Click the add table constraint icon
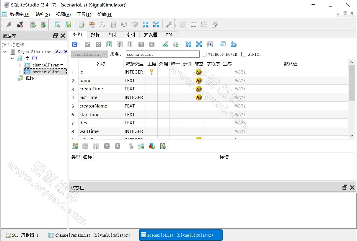Viewport: 357px width, 241px height. click(x=75, y=146)
